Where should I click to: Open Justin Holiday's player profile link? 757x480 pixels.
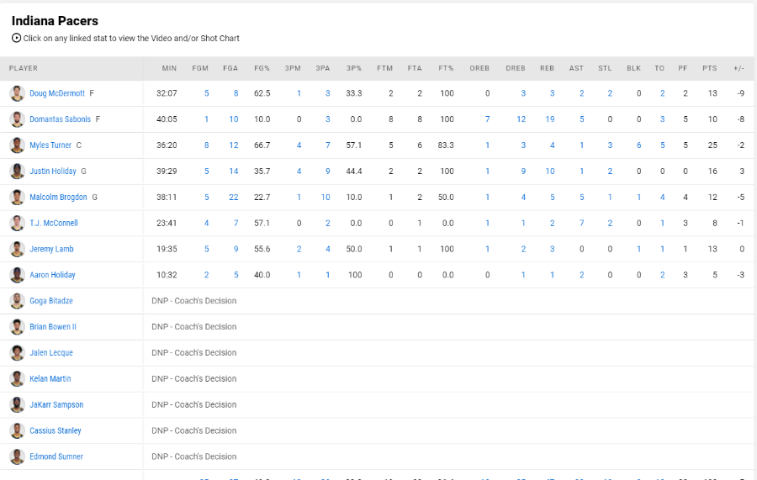click(53, 171)
